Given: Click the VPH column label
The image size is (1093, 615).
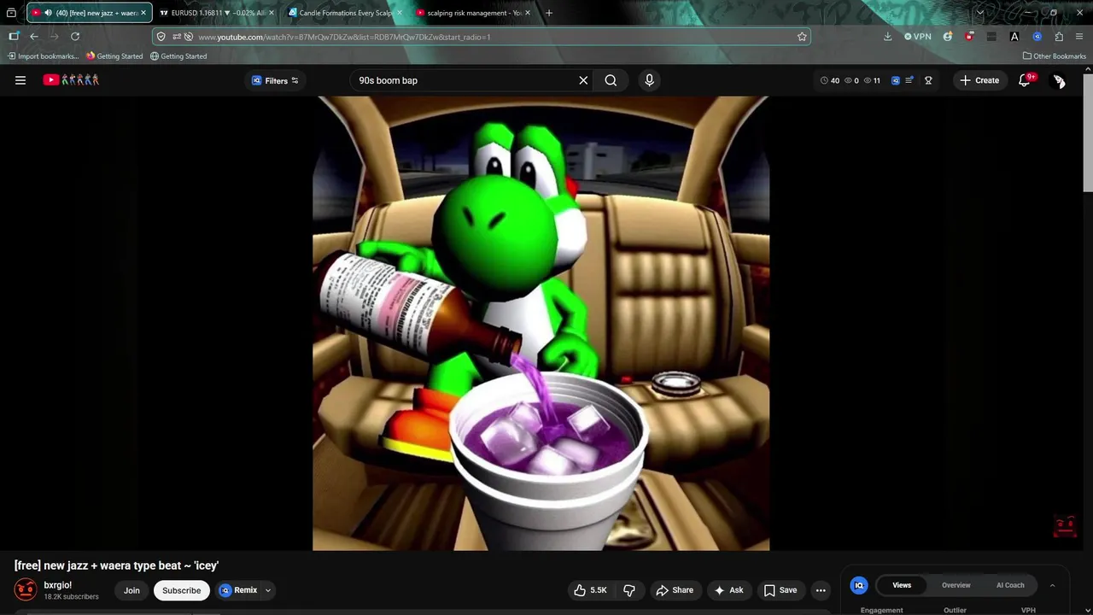Looking at the screenshot, I should tap(1028, 610).
